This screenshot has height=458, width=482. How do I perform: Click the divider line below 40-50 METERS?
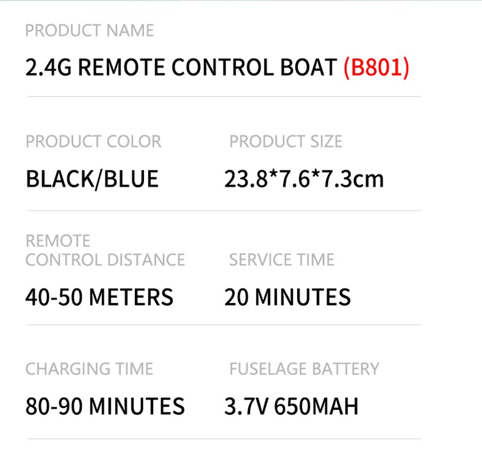click(223, 325)
